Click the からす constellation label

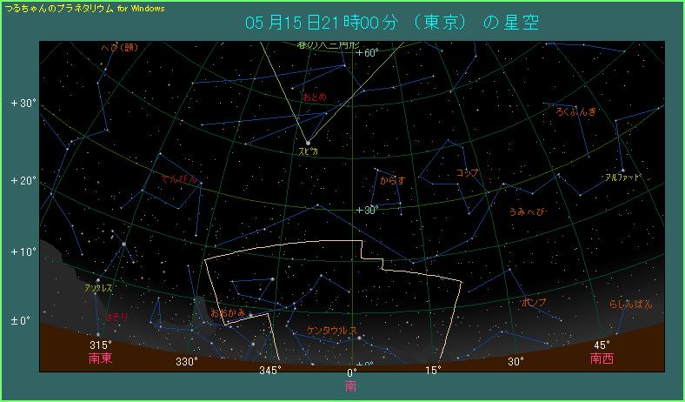(393, 181)
